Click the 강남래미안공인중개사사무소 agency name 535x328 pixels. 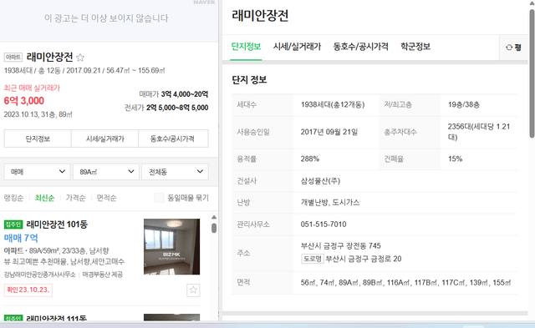(x=39, y=275)
